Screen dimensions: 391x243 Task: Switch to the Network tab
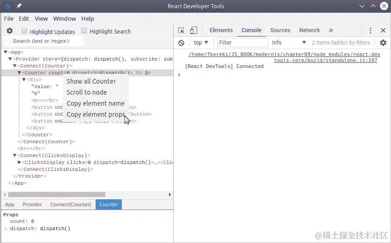tap(310, 30)
